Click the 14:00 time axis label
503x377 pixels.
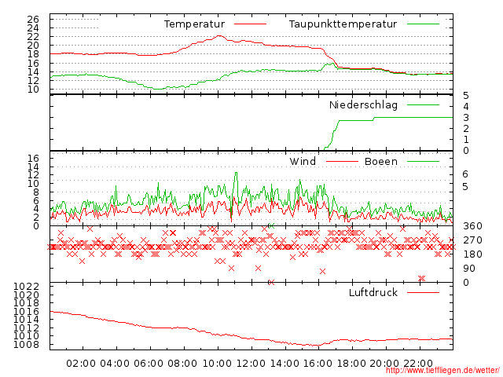tap(285, 364)
